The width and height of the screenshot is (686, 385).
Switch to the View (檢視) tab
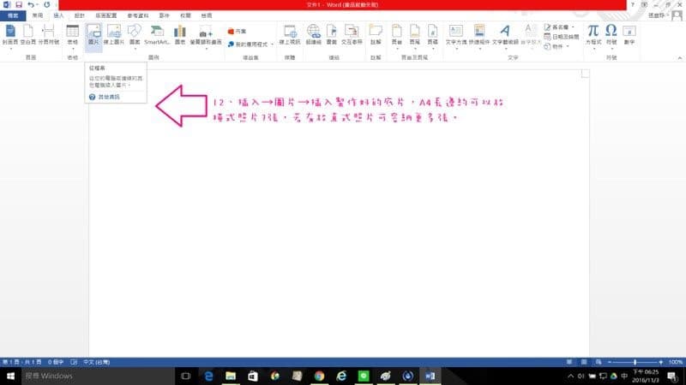point(207,15)
